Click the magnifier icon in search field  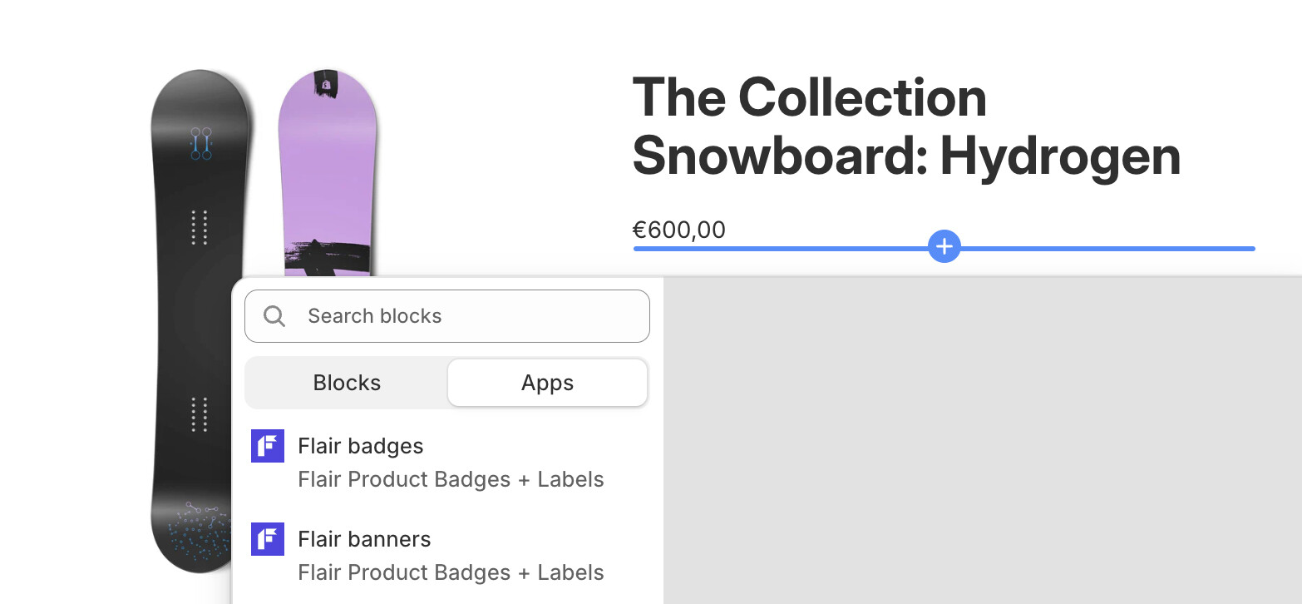point(274,316)
